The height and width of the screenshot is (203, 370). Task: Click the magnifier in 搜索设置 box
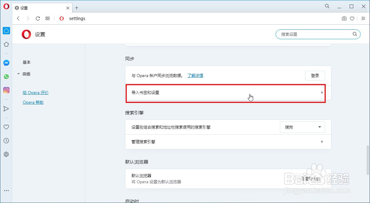tap(355, 34)
